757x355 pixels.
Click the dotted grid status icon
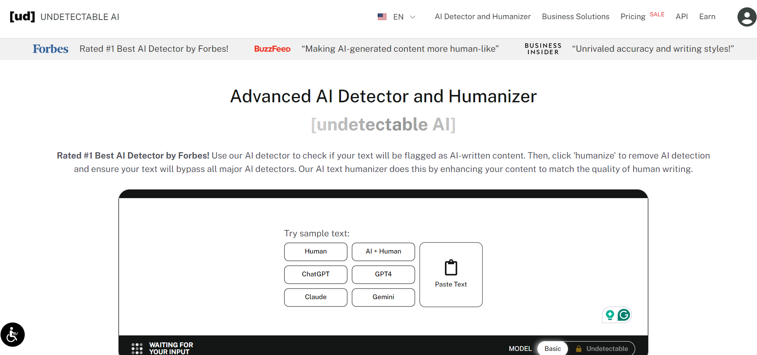(137, 348)
